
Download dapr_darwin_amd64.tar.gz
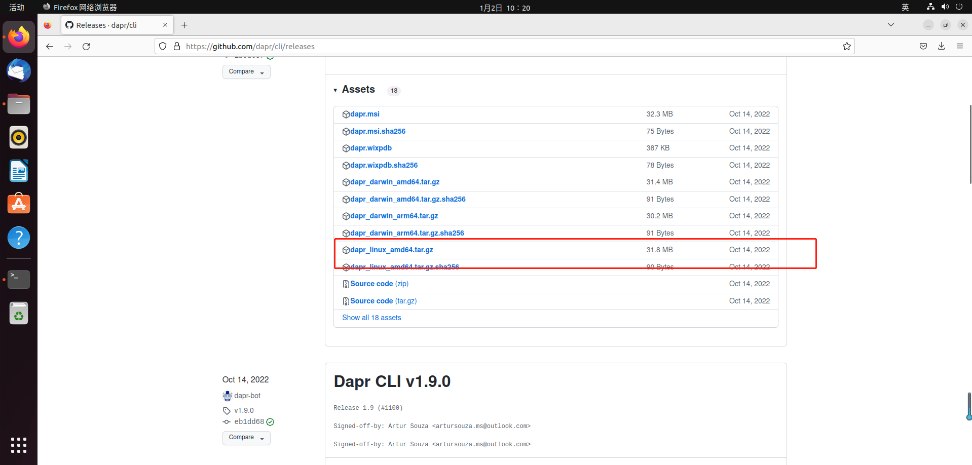tap(395, 182)
